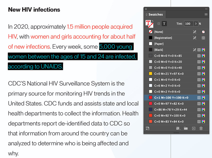Screen dimensions: 212x158
Task: Cycle Swatches panel size with tab arrows
Action: pyautogui.click(x=147, y=14)
